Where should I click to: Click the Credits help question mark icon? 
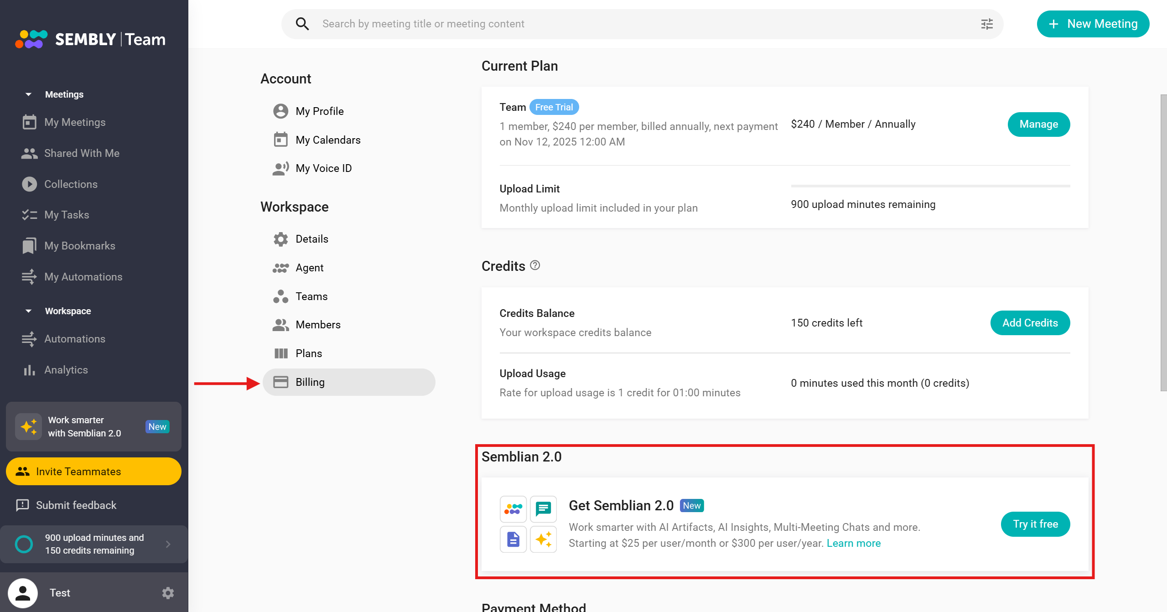coord(535,265)
